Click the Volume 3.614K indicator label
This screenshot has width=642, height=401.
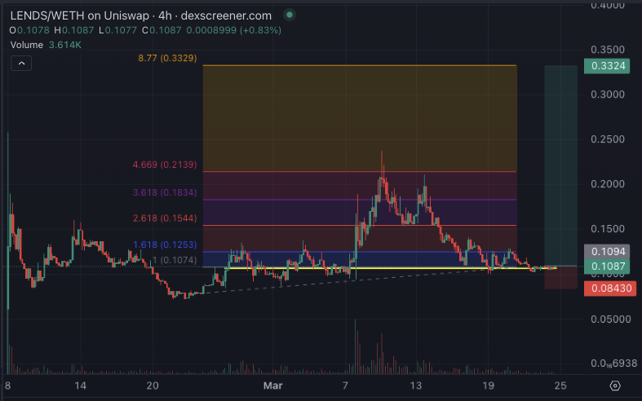(x=46, y=45)
